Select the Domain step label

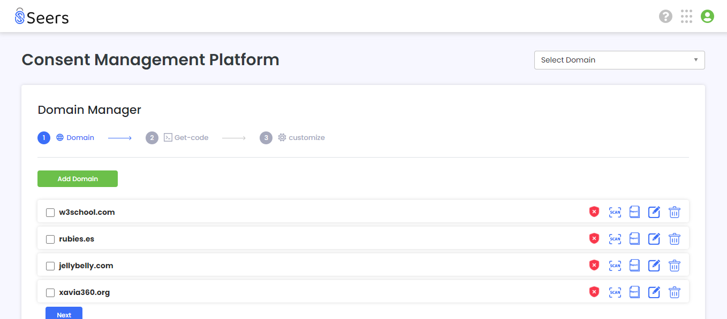pyautogui.click(x=80, y=138)
